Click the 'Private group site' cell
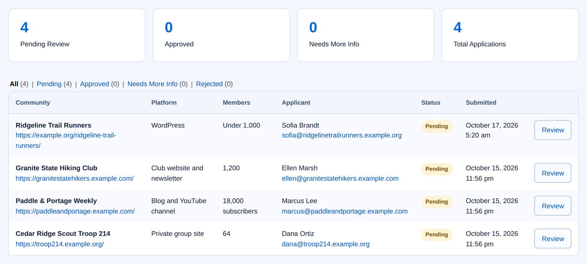The width and height of the screenshot is (587, 264). [178, 233]
